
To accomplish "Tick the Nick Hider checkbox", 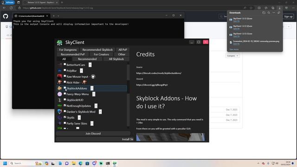I will [65, 82].
